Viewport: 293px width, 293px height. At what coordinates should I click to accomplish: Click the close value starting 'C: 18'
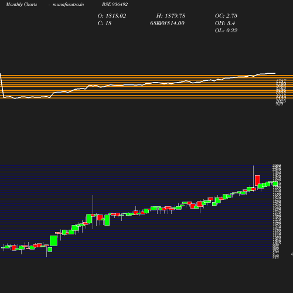tap(104, 23)
